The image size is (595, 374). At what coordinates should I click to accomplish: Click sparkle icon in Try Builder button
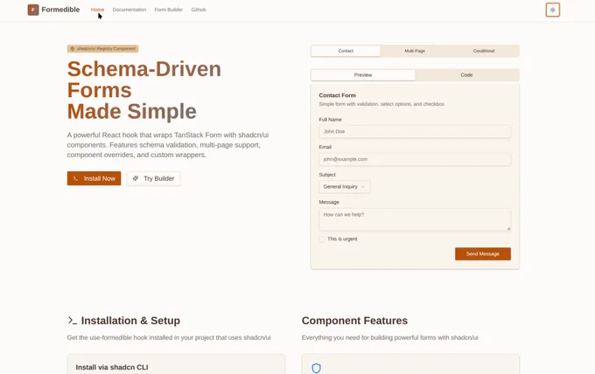pos(136,178)
